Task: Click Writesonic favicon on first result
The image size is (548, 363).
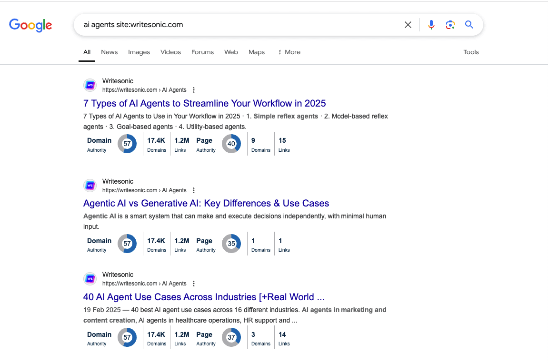Action: click(x=90, y=85)
